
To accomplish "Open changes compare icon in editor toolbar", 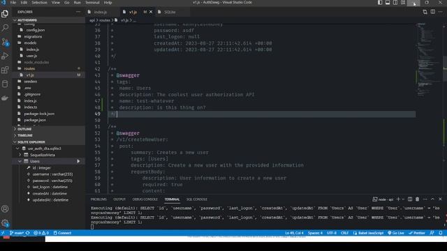I will (x=425, y=12).
